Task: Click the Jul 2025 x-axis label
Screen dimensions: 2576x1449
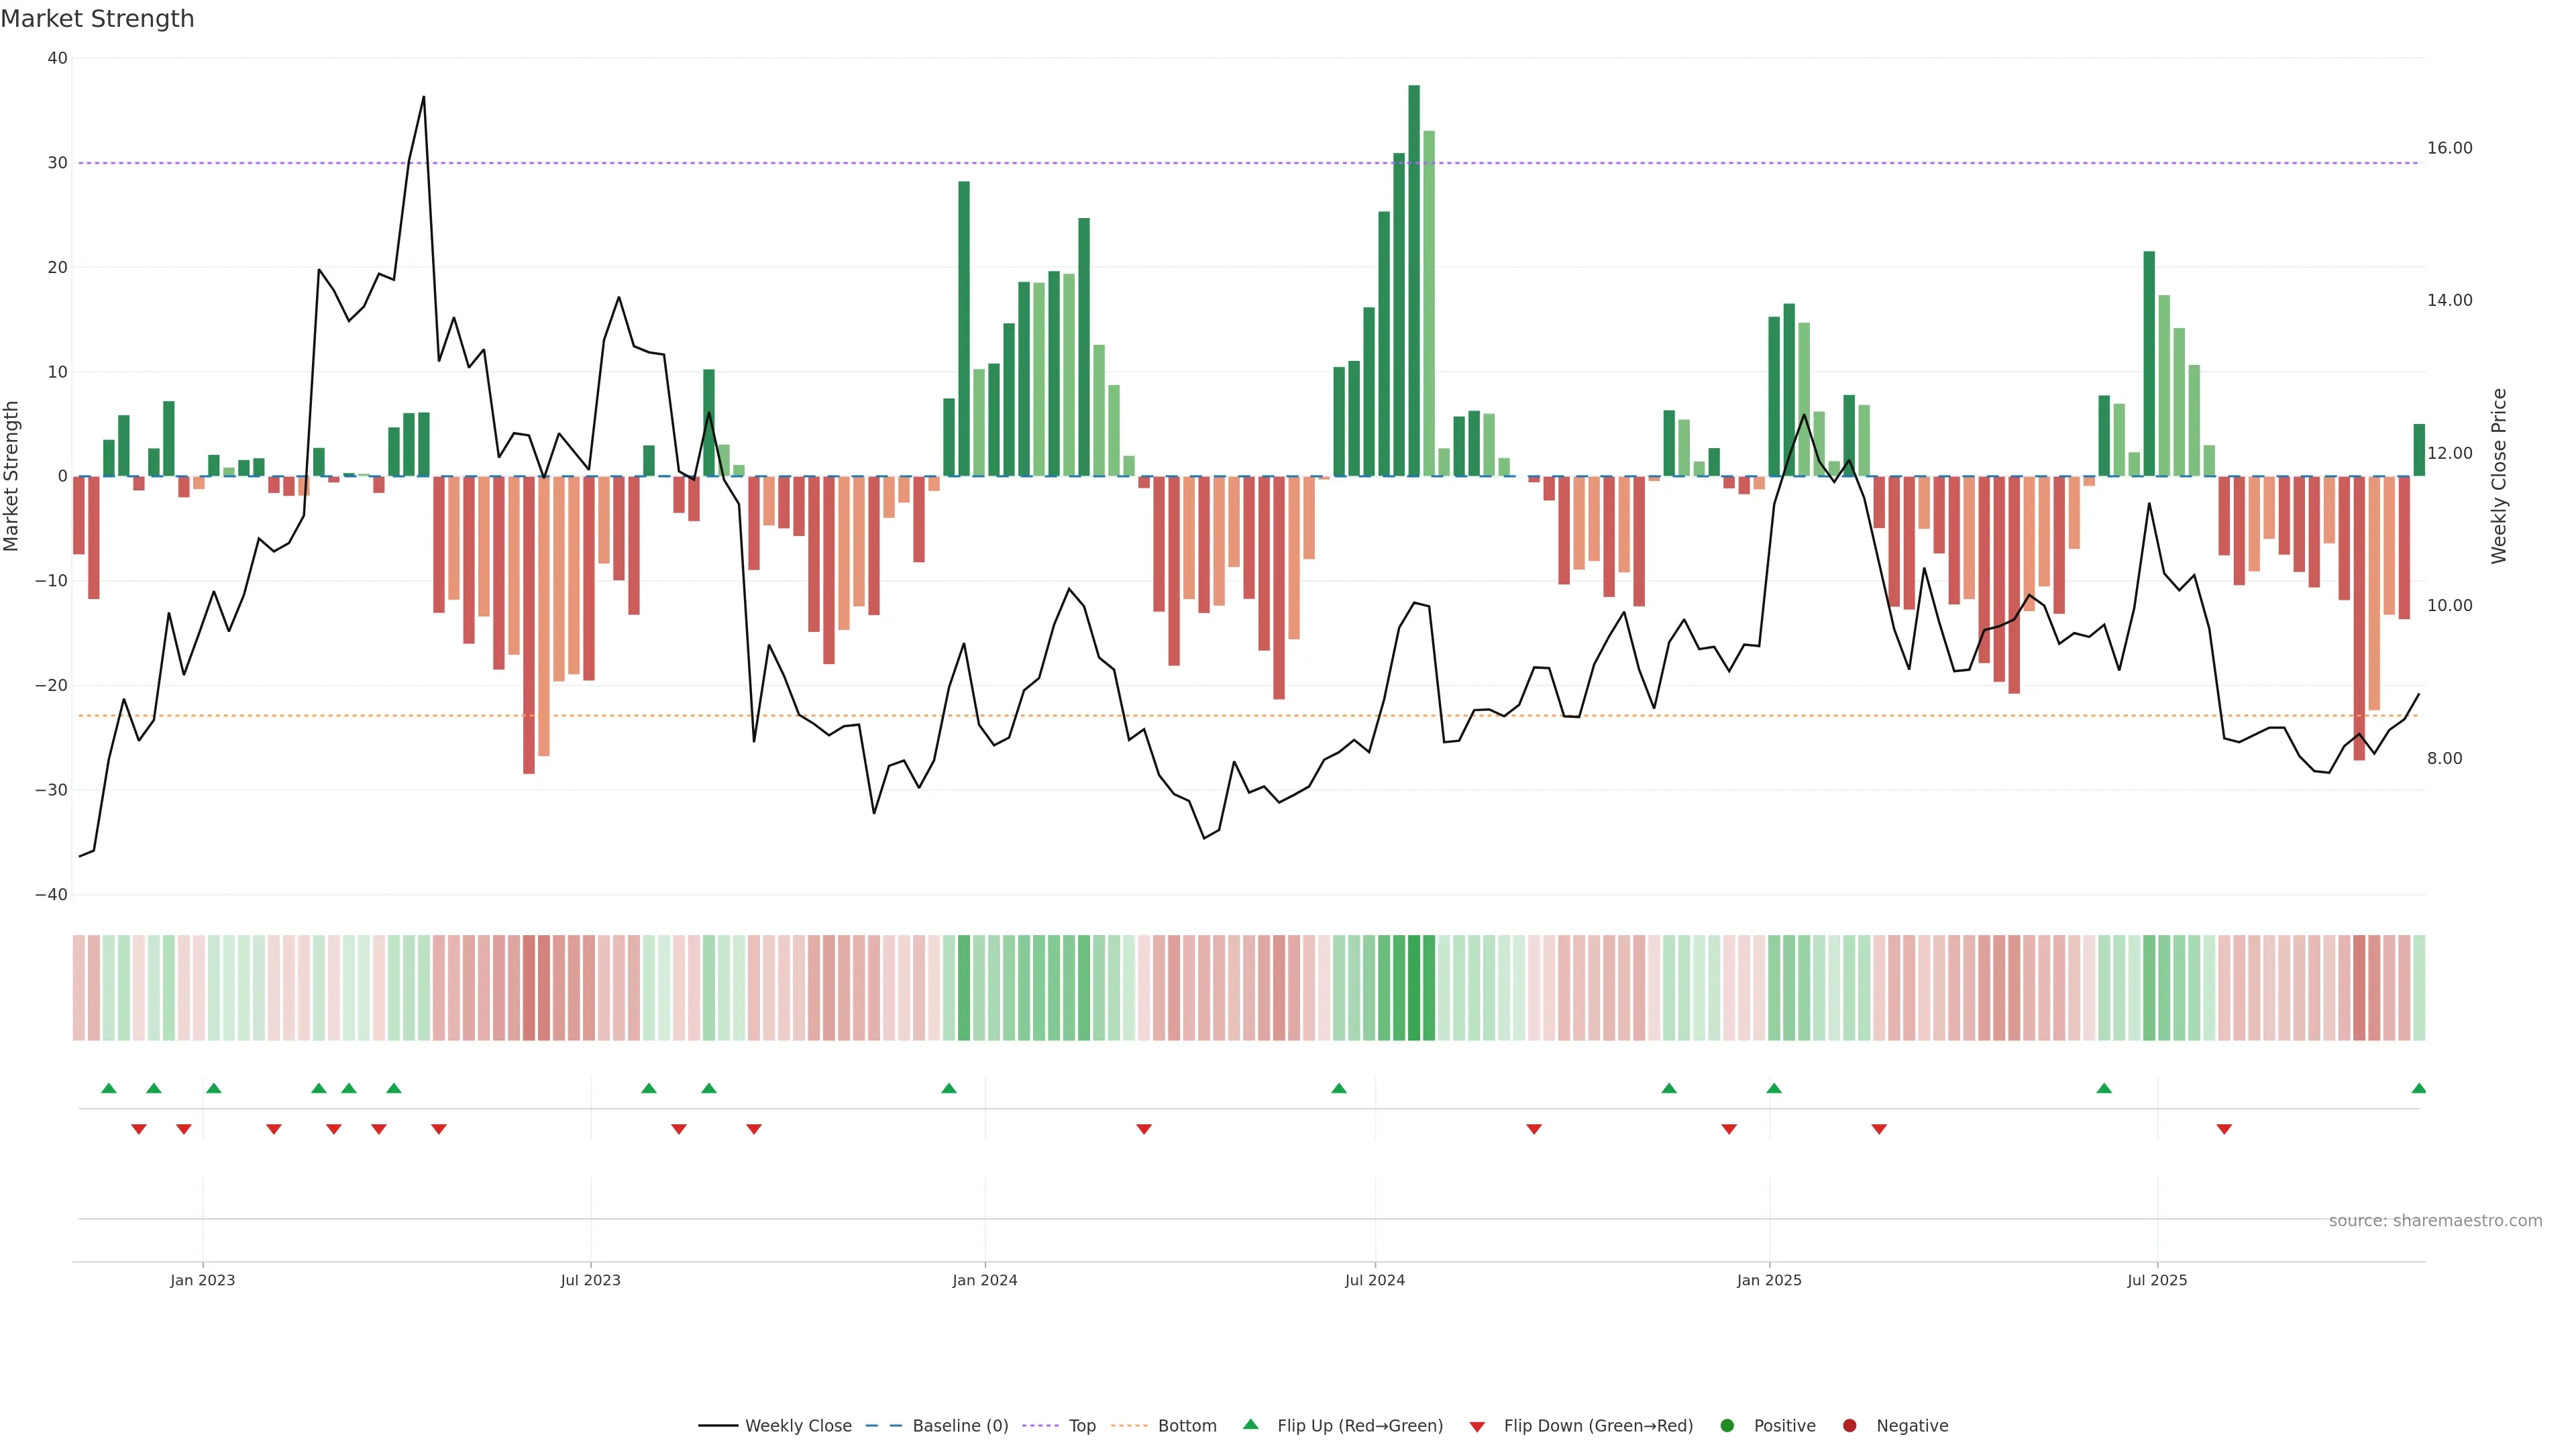Action: point(2157,1280)
